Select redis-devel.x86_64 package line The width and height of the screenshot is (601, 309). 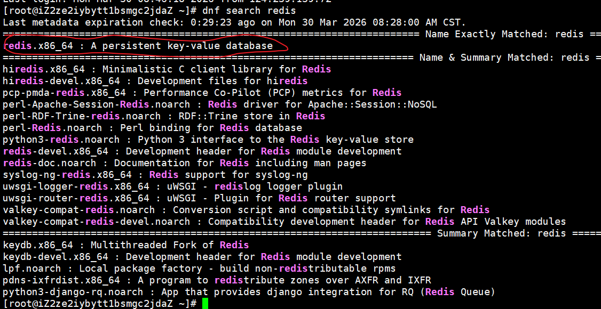tap(202, 151)
